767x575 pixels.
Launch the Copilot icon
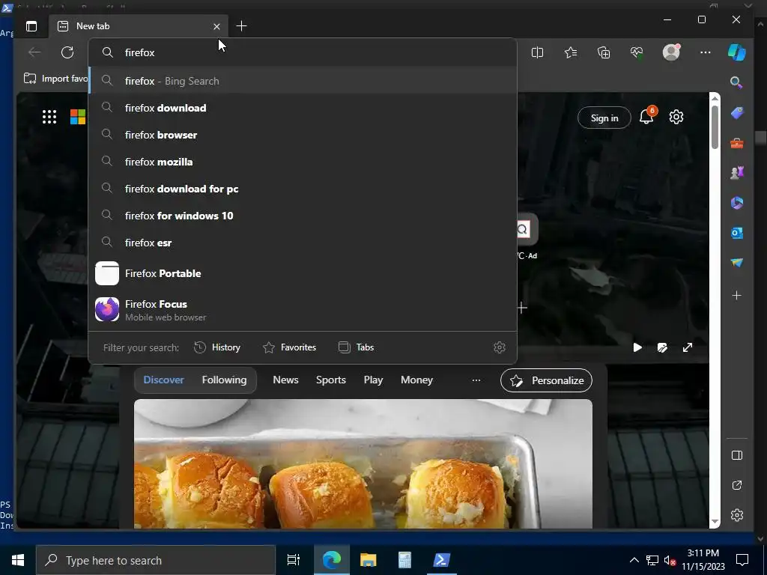[x=737, y=52]
